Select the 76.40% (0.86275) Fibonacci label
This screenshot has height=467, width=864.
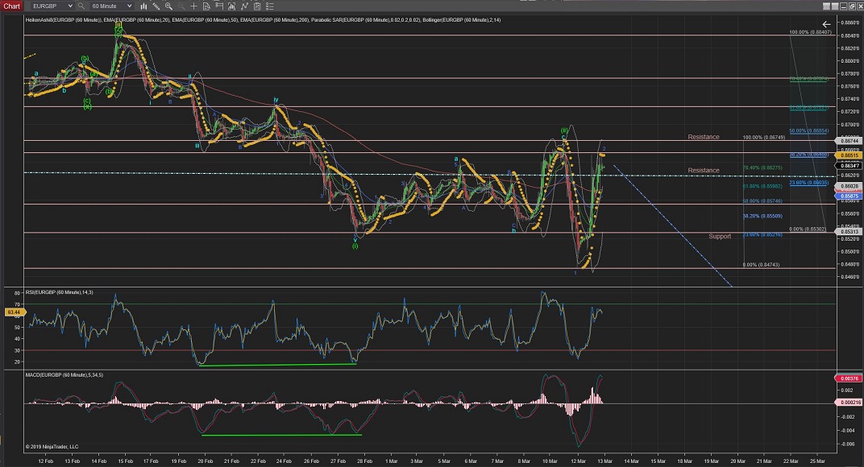click(x=762, y=167)
